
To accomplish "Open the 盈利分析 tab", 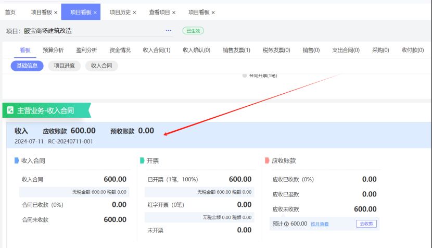I will click(x=86, y=50).
